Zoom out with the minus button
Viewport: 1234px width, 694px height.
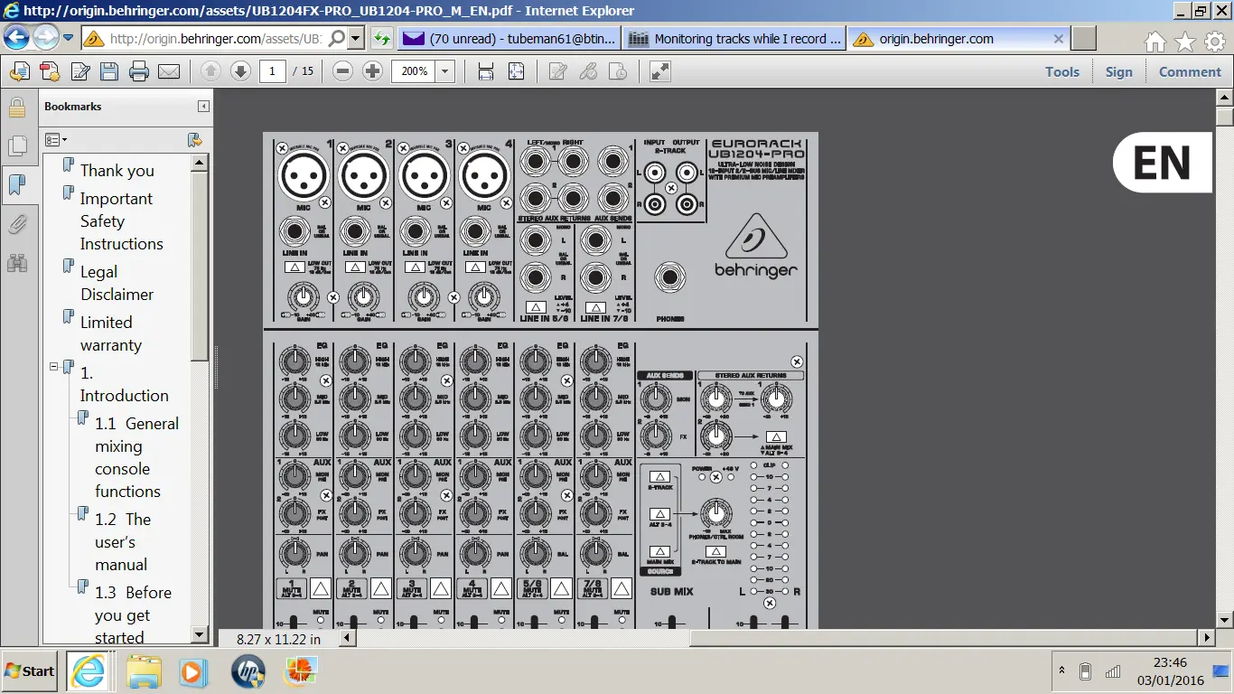342,71
